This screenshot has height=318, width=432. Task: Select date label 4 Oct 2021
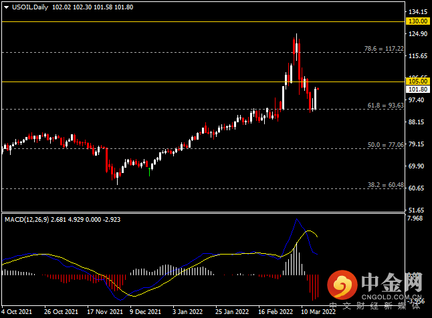17,312
